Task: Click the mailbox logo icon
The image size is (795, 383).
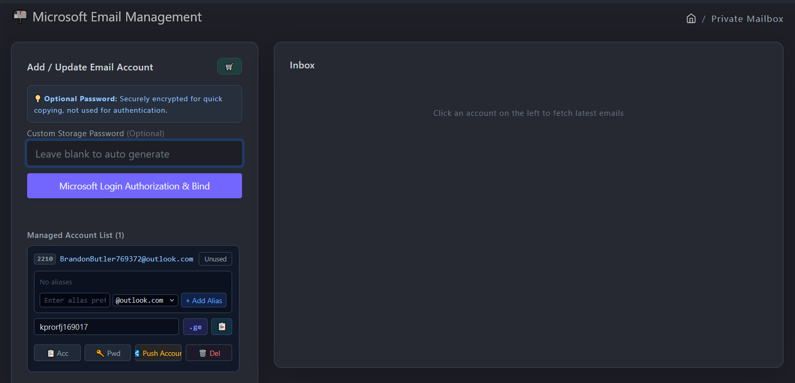Action: (x=20, y=17)
